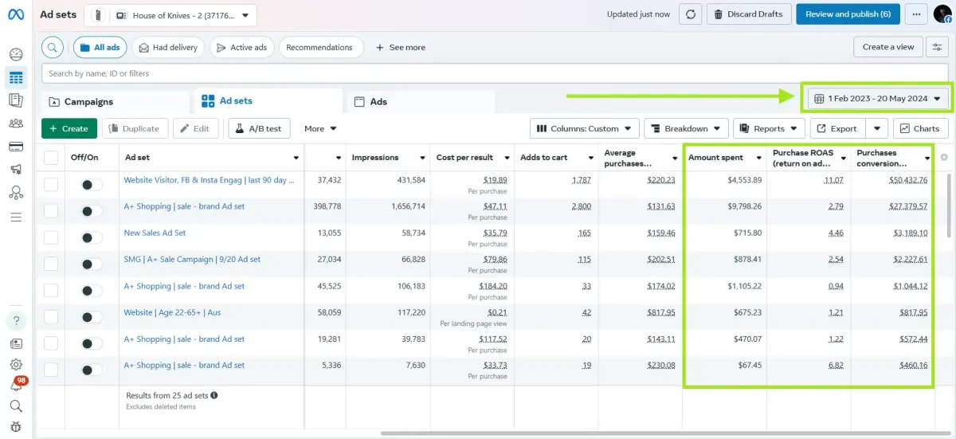Open the date range 1 Feb 2023 dropdown
The width and height of the screenshot is (956, 439).
coord(876,99)
